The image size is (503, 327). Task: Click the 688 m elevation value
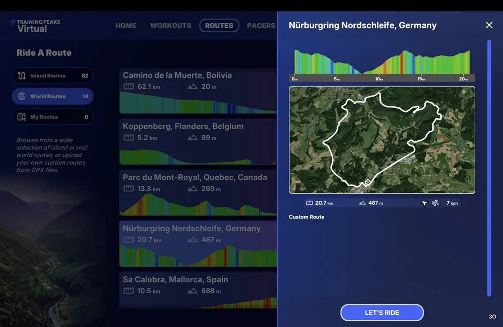tap(211, 291)
